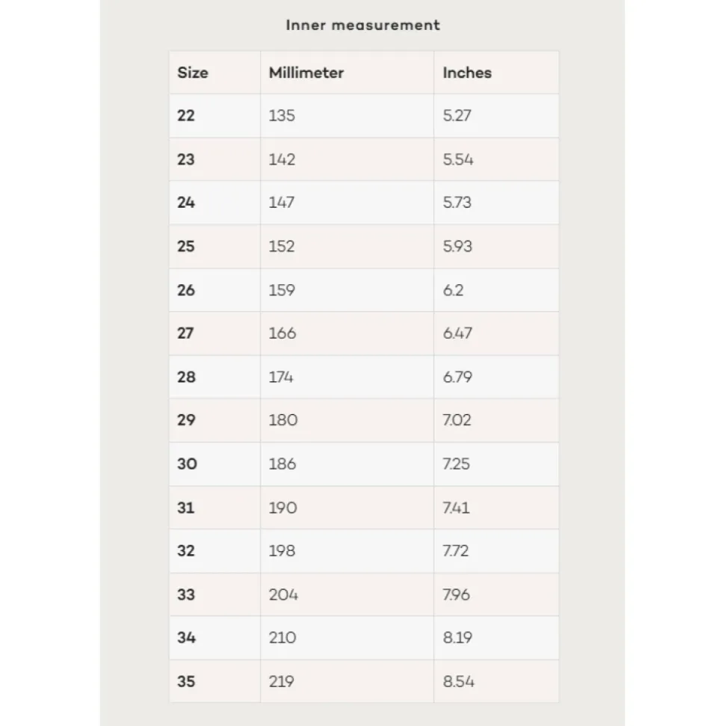Click the Inner measurement heading
The image size is (725, 726).
point(362,25)
